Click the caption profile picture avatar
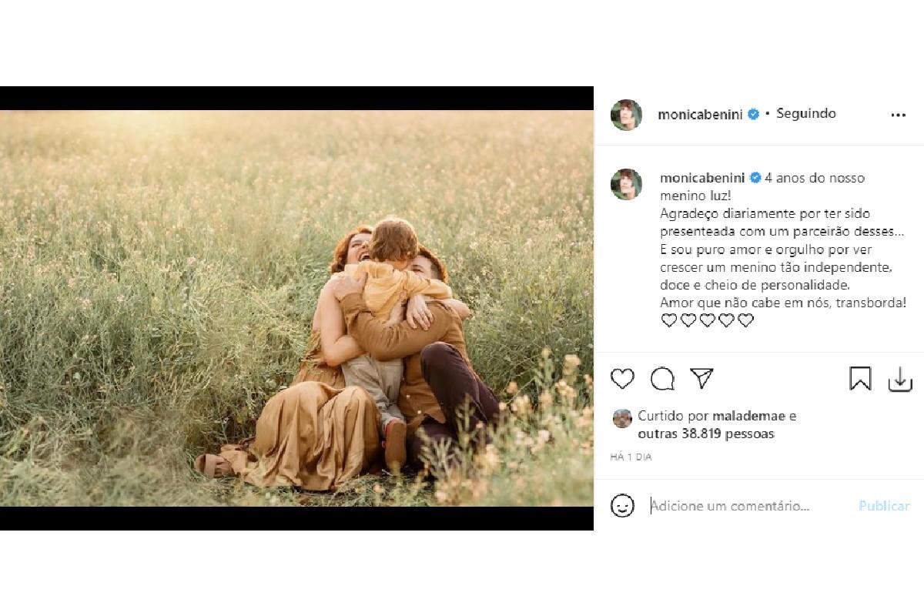This screenshot has width=924, height=616. pos(626,184)
